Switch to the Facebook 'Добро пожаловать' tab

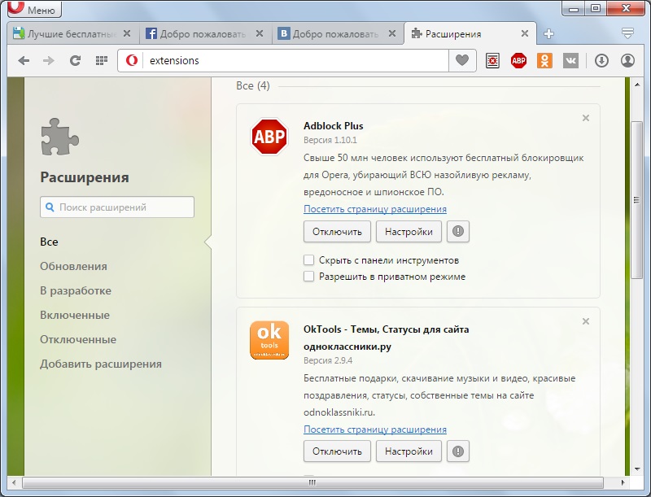[194, 34]
